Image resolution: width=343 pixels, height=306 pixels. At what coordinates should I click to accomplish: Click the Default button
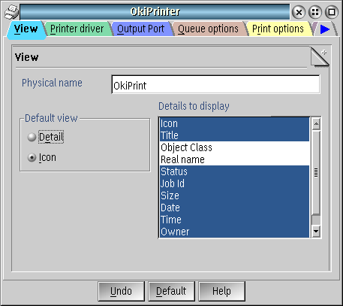(171, 291)
